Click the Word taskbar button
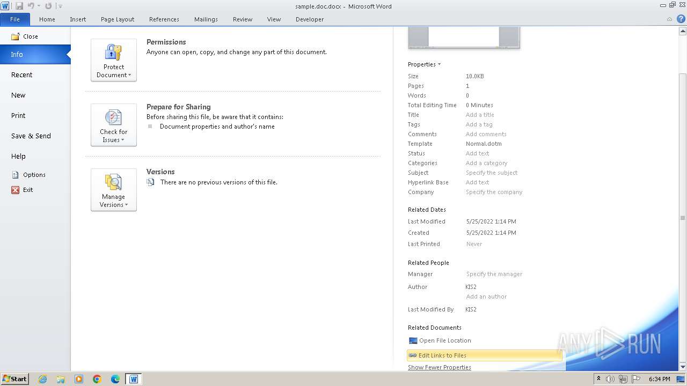This screenshot has width=687, height=386. pyautogui.click(x=134, y=379)
